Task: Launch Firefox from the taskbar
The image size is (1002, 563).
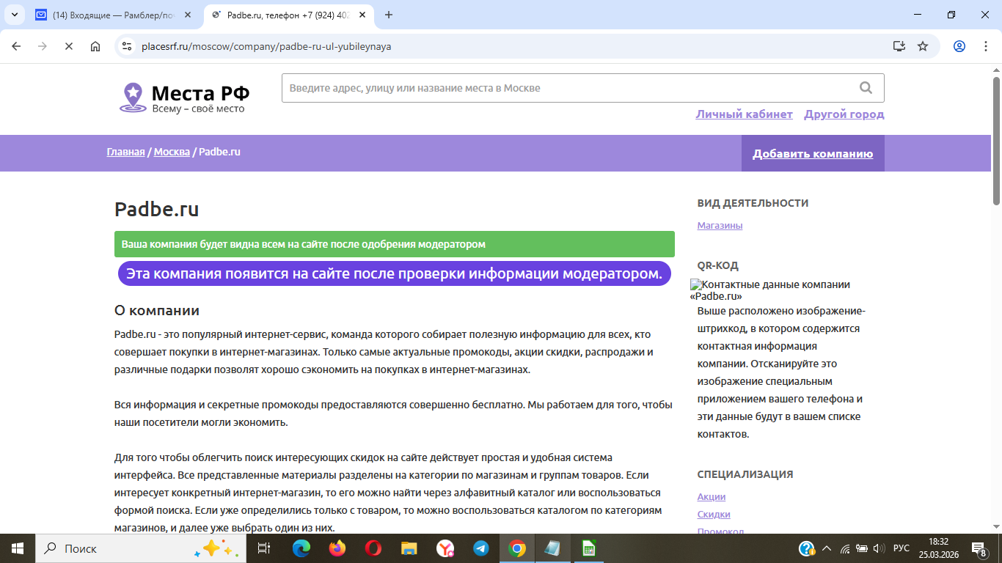Action: click(x=337, y=548)
